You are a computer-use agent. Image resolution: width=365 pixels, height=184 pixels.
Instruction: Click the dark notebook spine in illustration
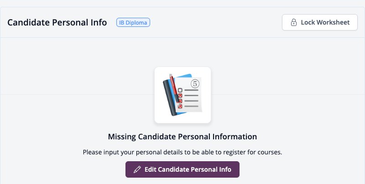tap(169, 97)
